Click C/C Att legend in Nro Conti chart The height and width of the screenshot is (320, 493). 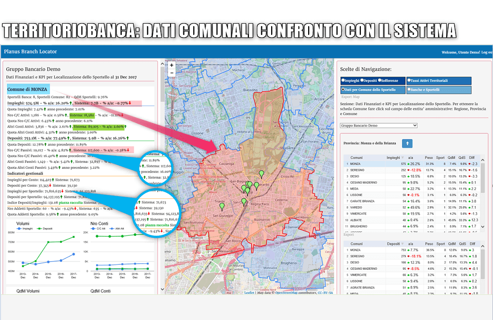click(x=98, y=228)
